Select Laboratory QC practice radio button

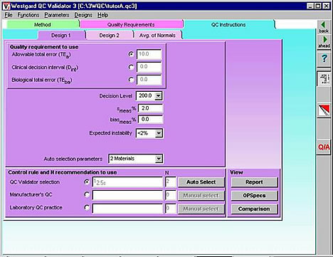click(87, 208)
